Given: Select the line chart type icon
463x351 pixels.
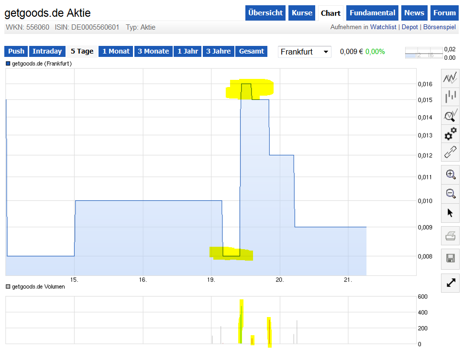Looking at the screenshot, I should 450,77.
